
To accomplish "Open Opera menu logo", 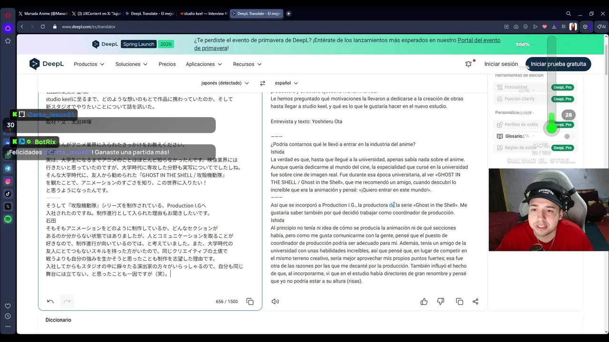I will pos(8,15).
